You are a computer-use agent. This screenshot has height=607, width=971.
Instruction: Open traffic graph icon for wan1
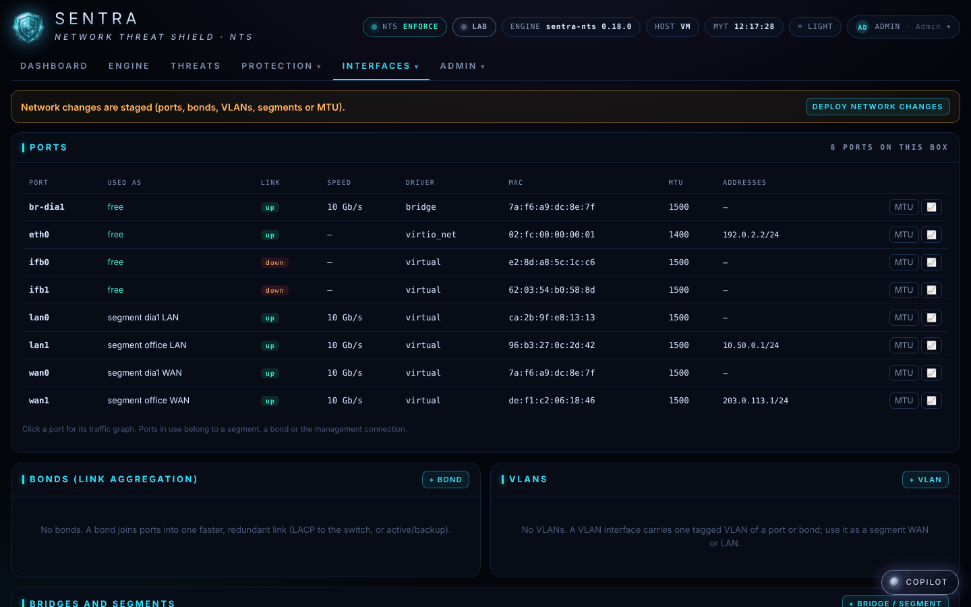click(931, 401)
